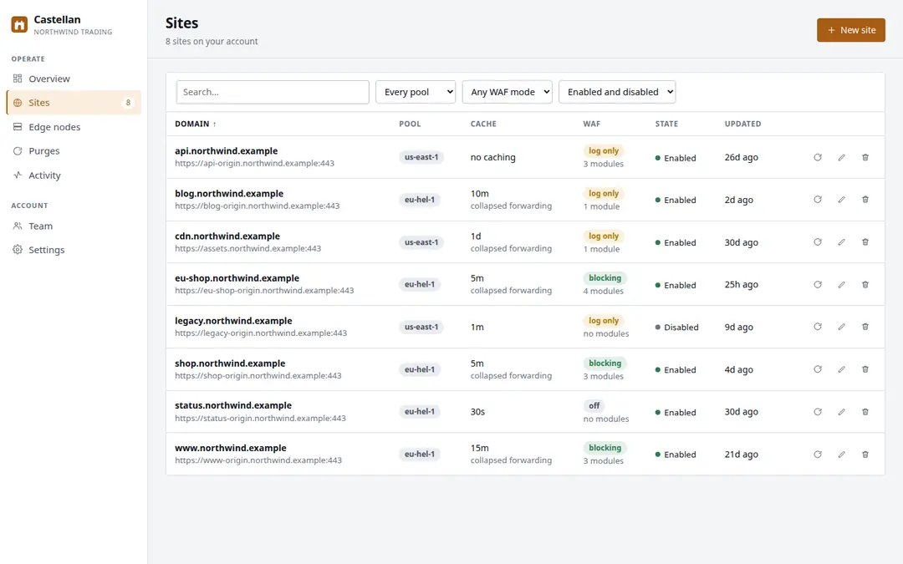Purge cache for api.northwind.example row
903x564 pixels.
point(817,157)
